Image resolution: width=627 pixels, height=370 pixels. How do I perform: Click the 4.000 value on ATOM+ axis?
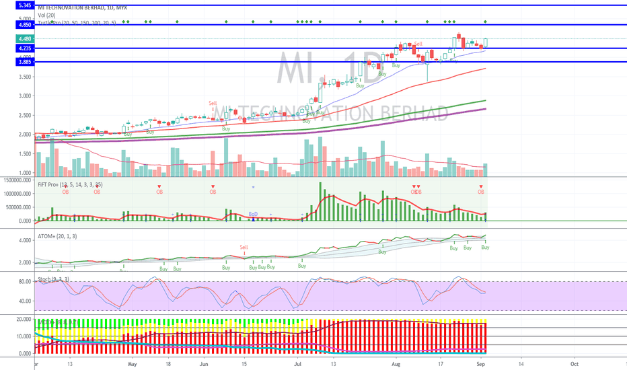[25, 240]
